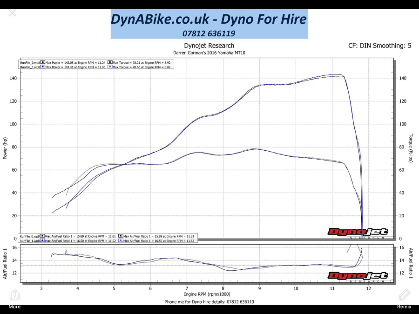This screenshot has height=314, width=419.
Task: Select the Dynojet Research chart title
Action: click(x=209, y=46)
